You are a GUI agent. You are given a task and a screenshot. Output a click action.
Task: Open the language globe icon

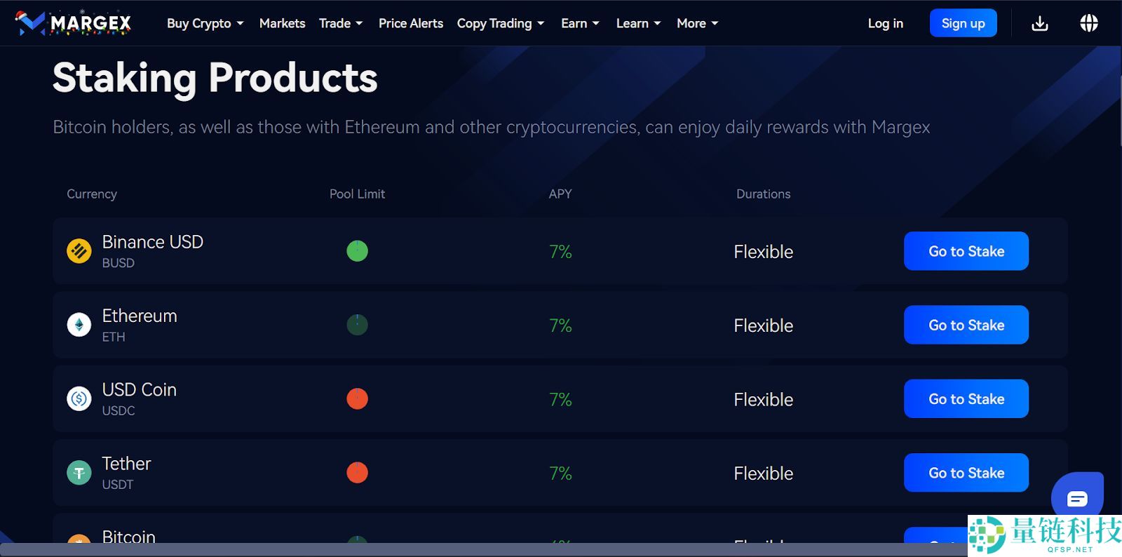coord(1089,23)
